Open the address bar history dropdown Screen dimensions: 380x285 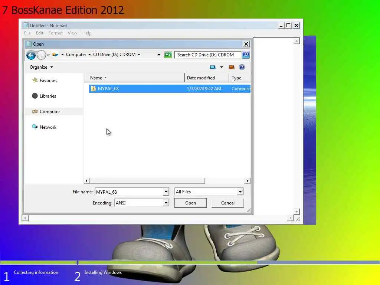click(x=159, y=55)
